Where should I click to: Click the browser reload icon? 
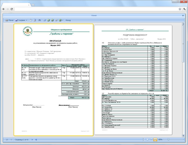(12, 9)
